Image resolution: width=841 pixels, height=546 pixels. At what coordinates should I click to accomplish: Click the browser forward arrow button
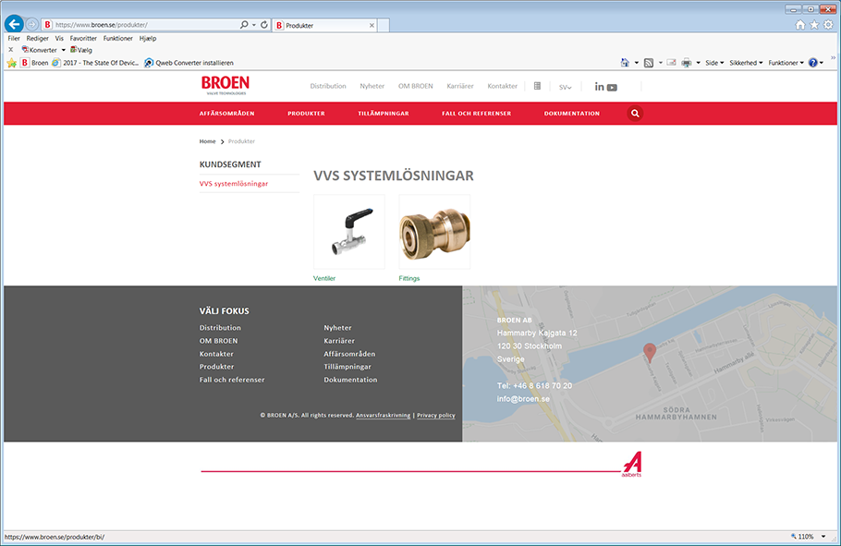32,24
